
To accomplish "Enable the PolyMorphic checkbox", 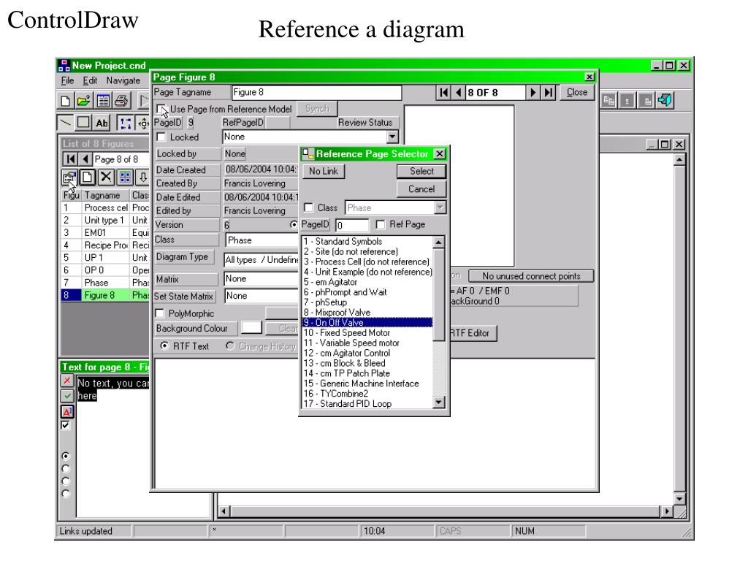I will pos(160,313).
